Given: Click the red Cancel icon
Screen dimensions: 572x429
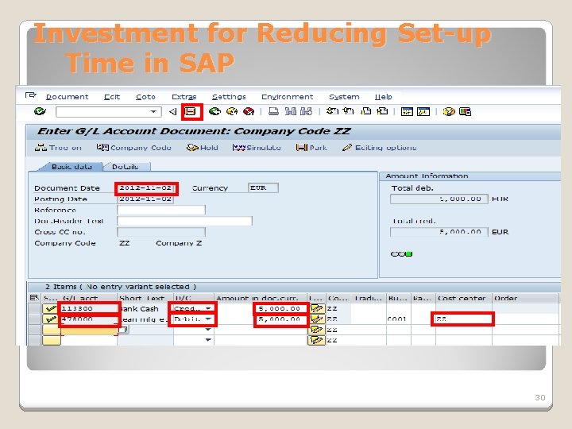Looking at the screenshot, I should [249, 111].
